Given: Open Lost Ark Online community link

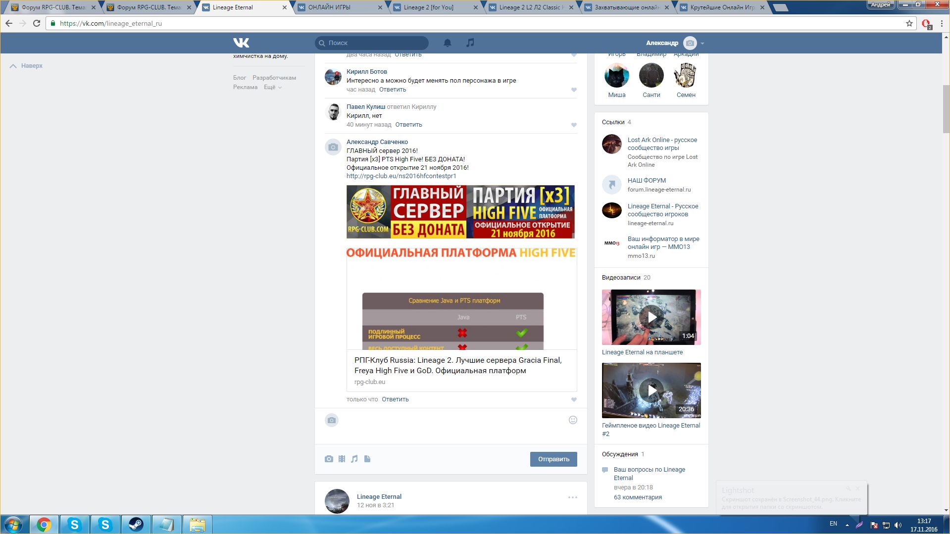Looking at the screenshot, I should click(x=662, y=144).
